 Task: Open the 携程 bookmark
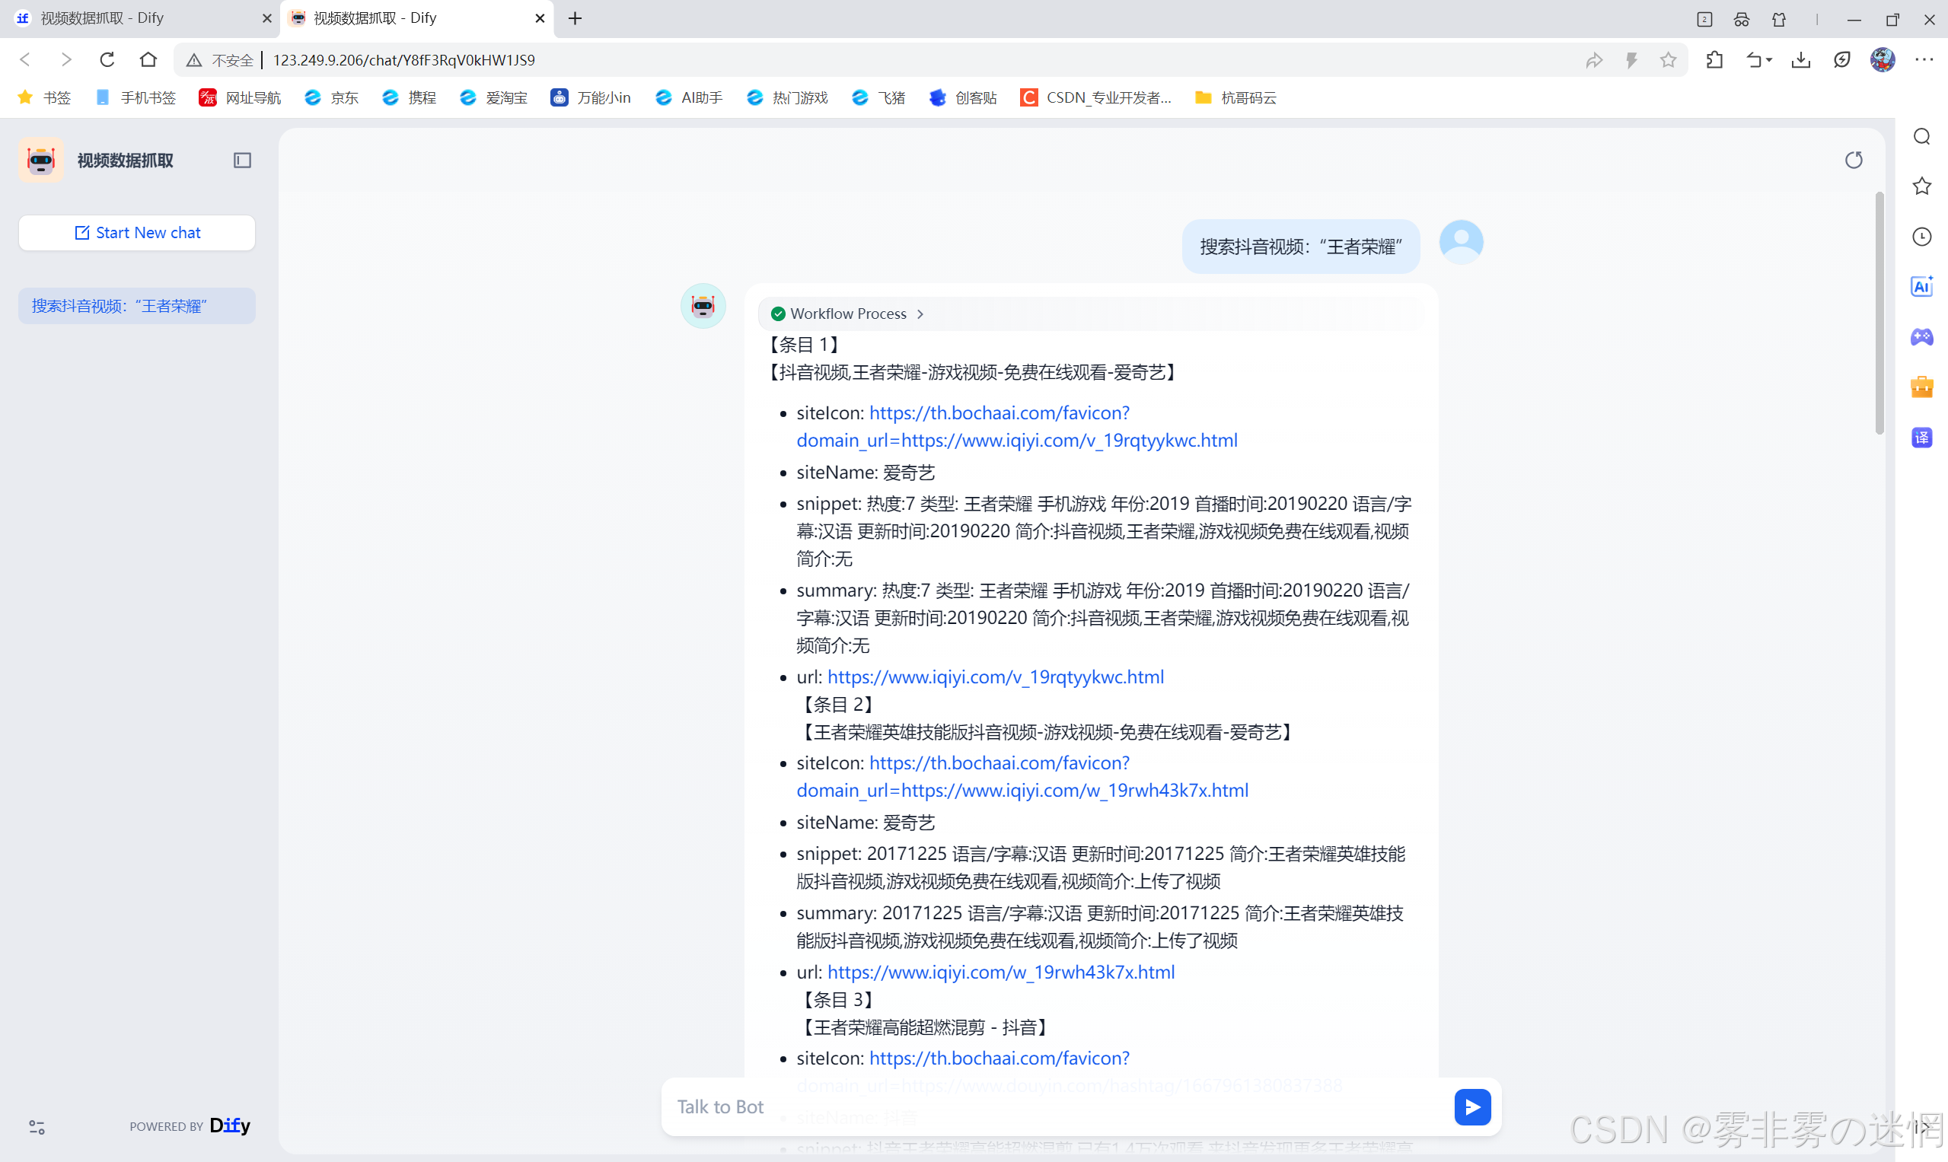409,97
